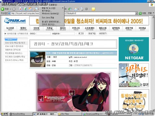Expand the address bar dropdown list
155x116 pixels.
tap(136, 13)
